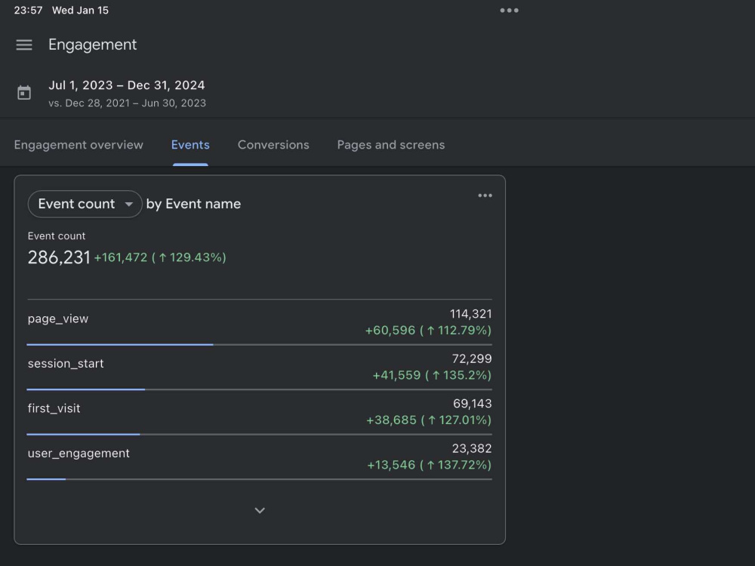Click the page_view count 114,321
Image resolution: width=755 pixels, height=566 pixels.
pyautogui.click(x=470, y=314)
